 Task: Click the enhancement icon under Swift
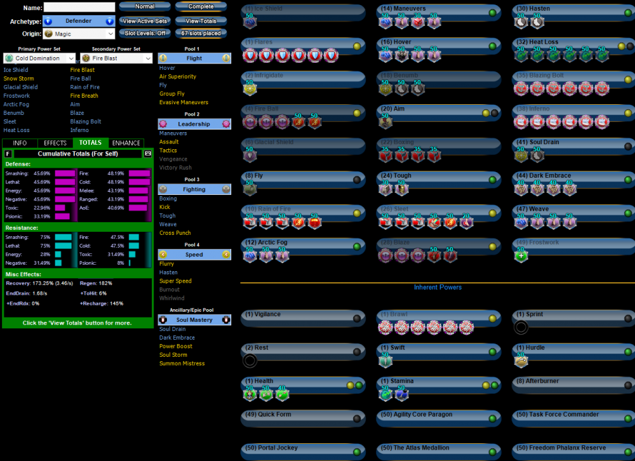[x=385, y=361]
